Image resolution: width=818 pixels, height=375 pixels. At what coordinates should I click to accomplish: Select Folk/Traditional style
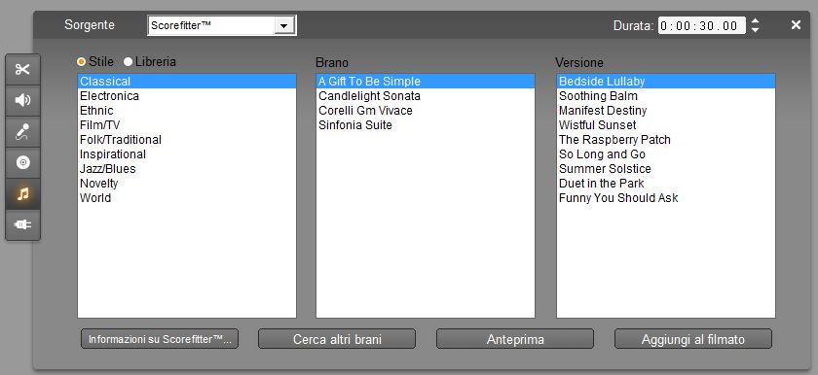pyautogui.click(x=187, y=139)
